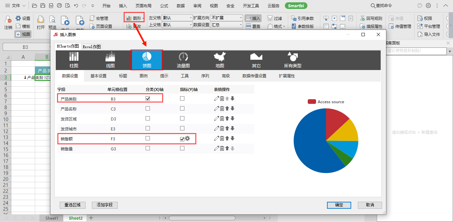This screenshot has height=222, width=453.
Task: Select the 线图 line chart type
Action: click(110, 60)
